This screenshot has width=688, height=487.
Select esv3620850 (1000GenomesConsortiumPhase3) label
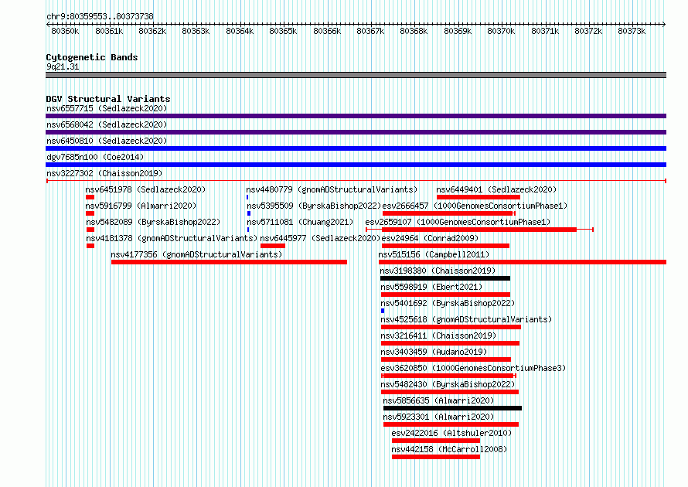click(x=473, y=368)
